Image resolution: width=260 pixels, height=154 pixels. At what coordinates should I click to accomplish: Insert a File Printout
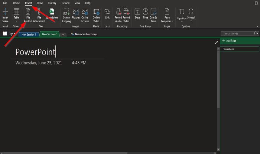(28, 15)
